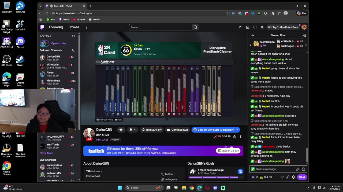The width and height of the screenshot is (343, 192).
Task: Click the search magnifier button
Action: 195,27
